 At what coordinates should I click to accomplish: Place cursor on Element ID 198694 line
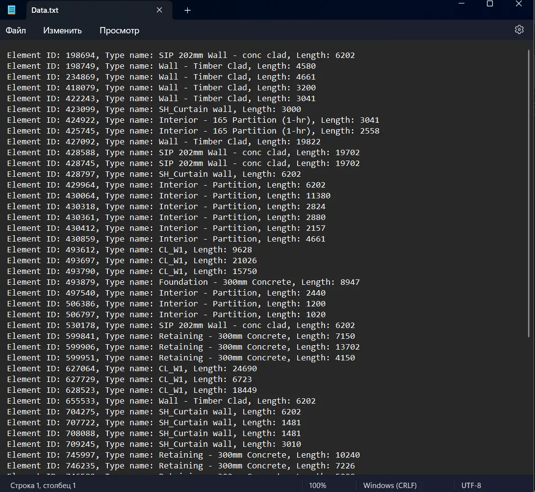click(x=181, y=55)
